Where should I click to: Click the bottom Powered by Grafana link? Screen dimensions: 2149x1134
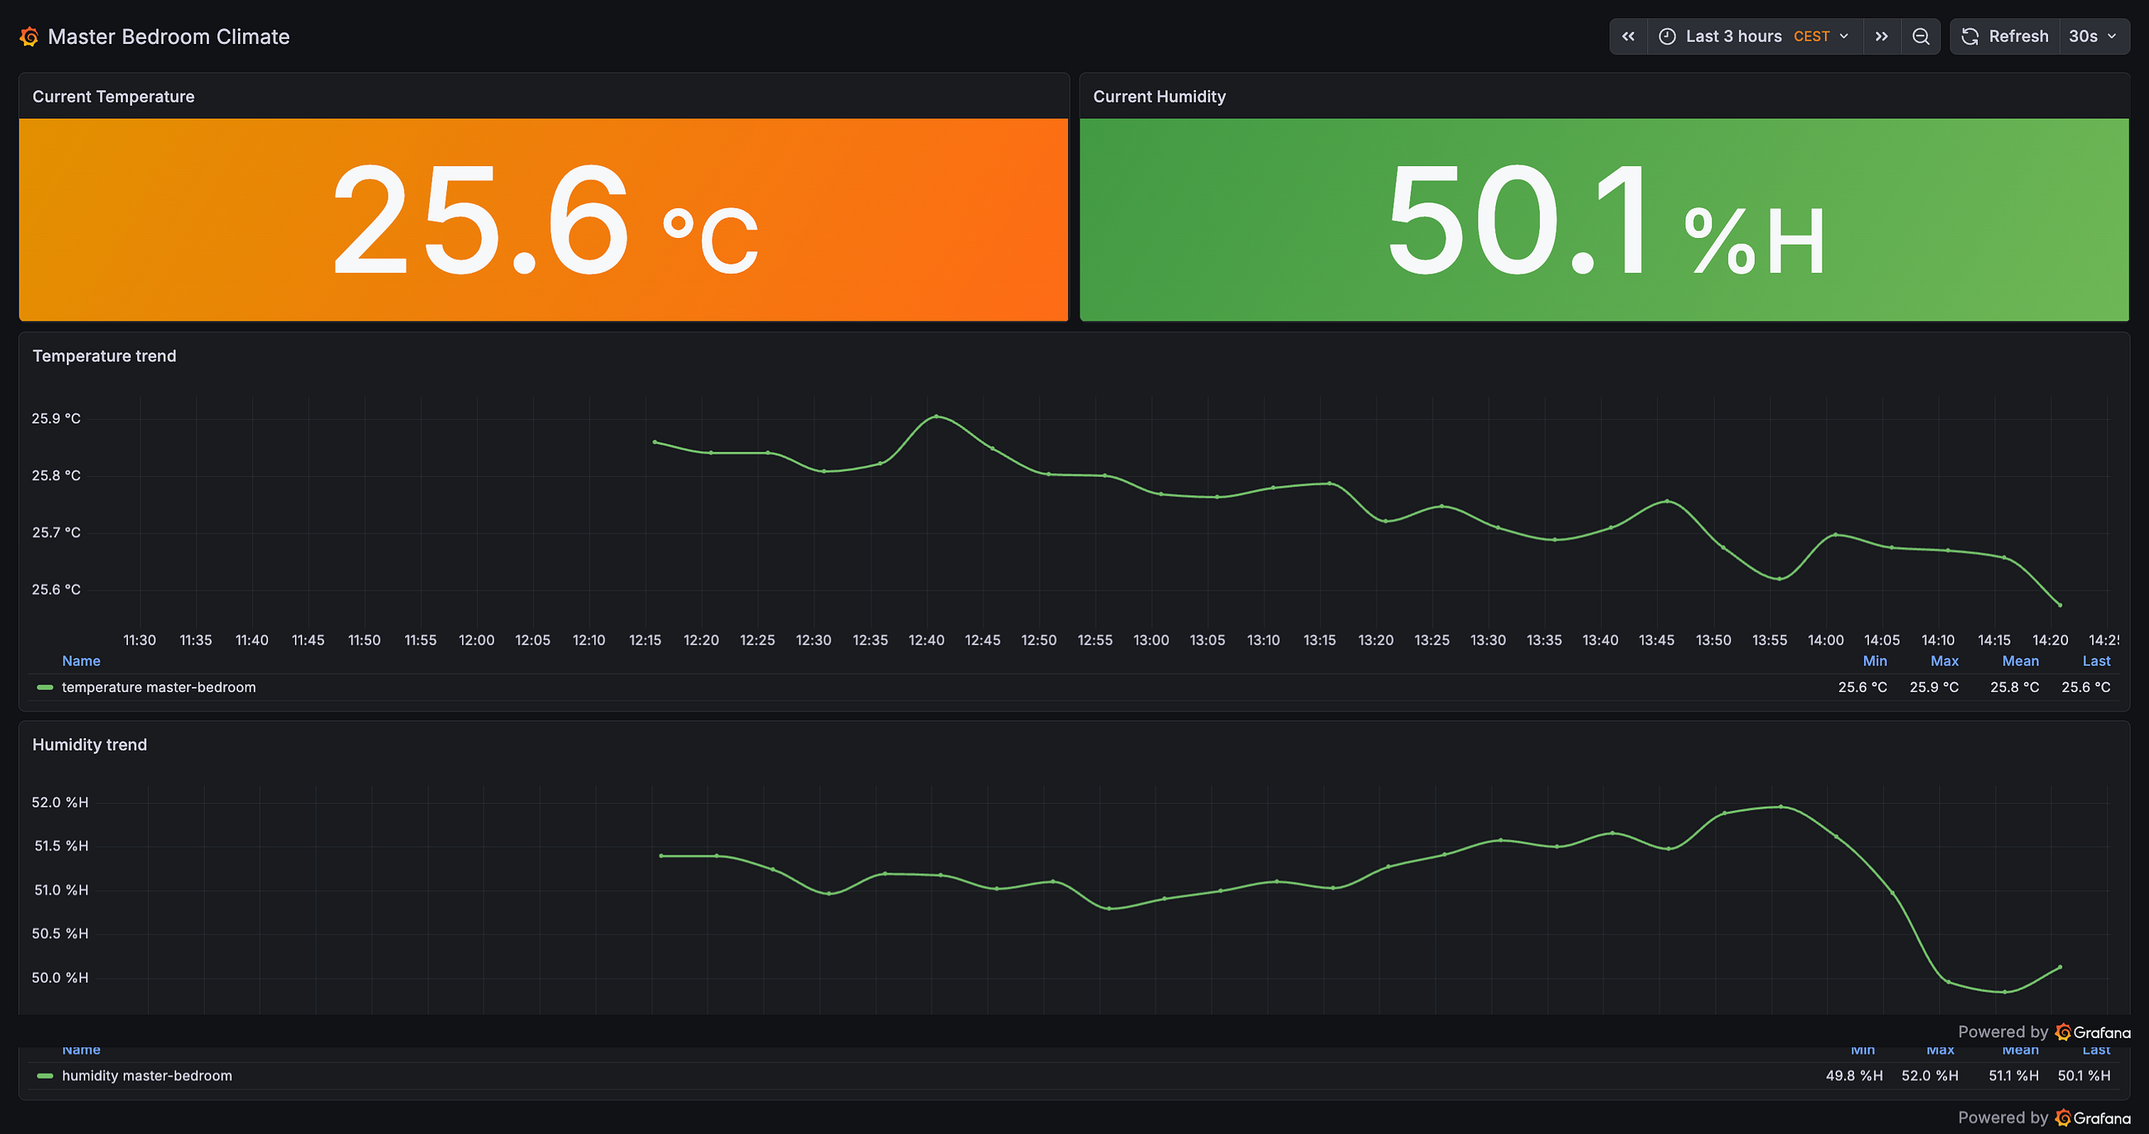2044,1117
